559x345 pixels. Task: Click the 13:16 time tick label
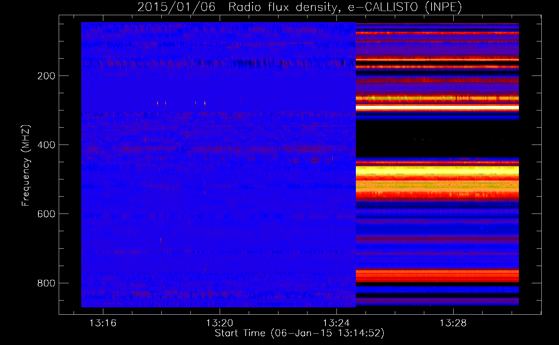pyautogui.click(x=103, y=323)
